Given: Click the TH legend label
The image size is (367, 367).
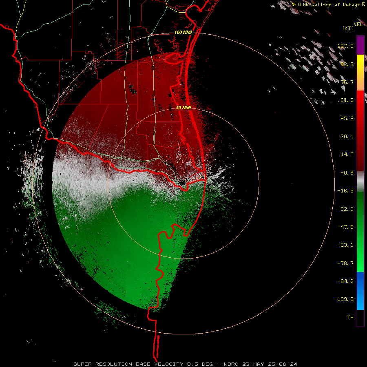Looking at the screenshot, I should [x=350, y=318].
